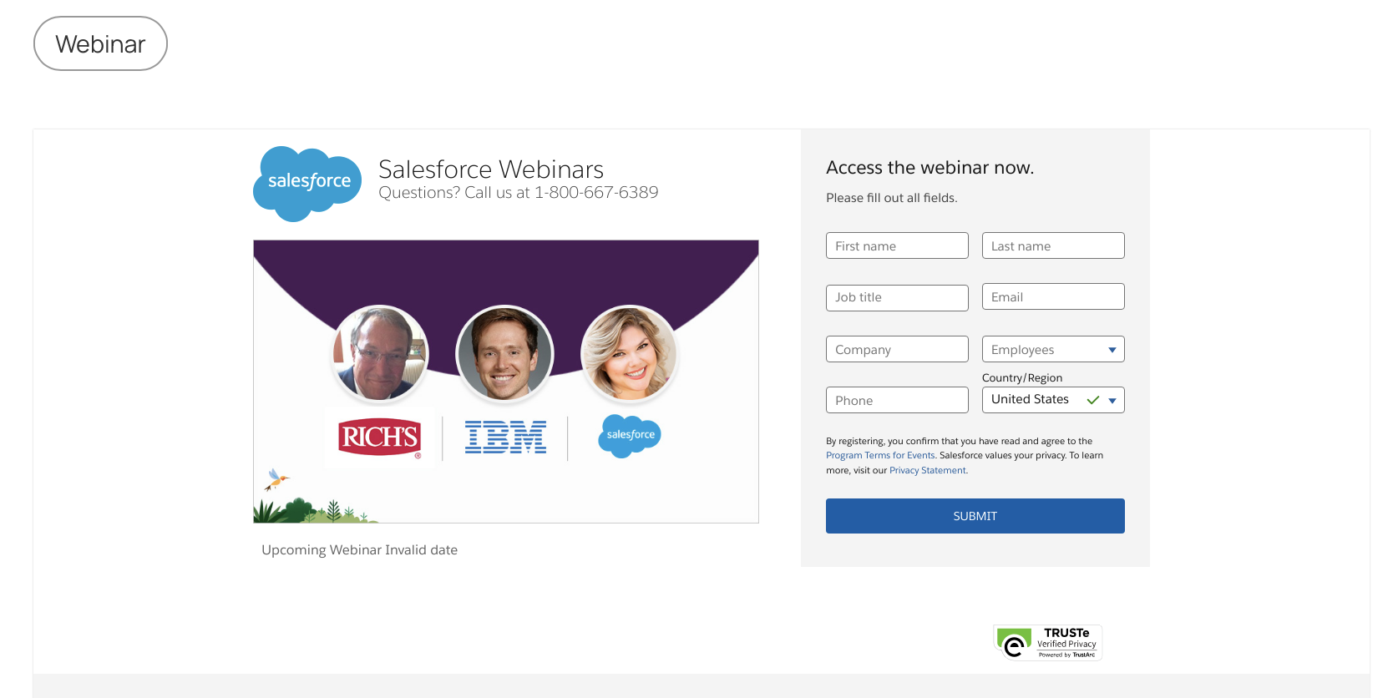Click the TRUSTe Verified Privacy badge
The width and height of the screenshot is (1393, 698).
point(1048,643)
